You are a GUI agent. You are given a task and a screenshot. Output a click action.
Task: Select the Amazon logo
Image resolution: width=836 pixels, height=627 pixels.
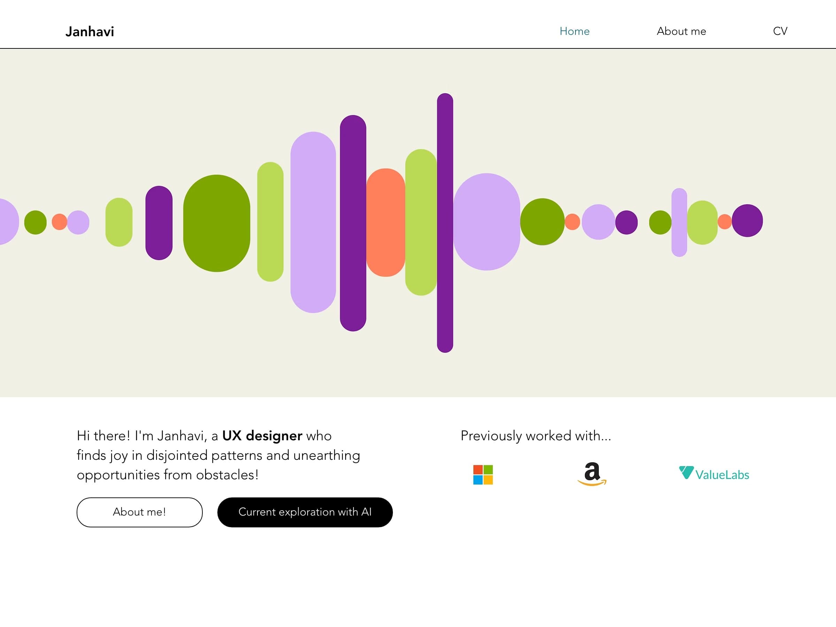point(592,473)
